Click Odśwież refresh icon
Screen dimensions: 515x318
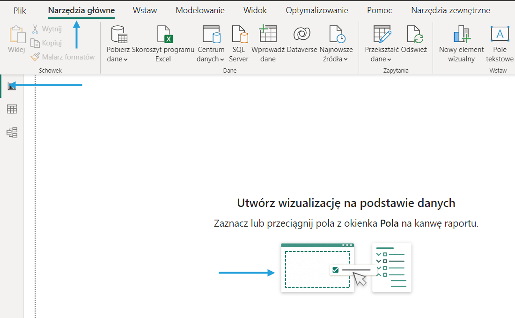(414, 35)
